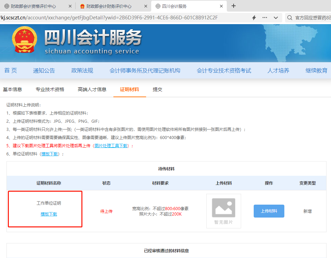Open 通知公告 in navigation menu

(x=44, y=70)
